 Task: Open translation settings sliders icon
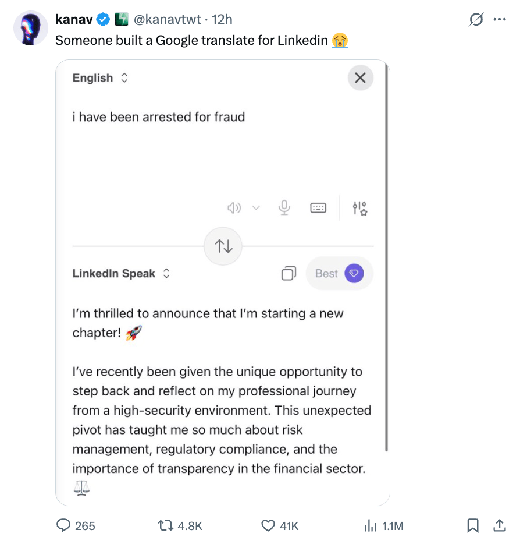pos(359,208)
